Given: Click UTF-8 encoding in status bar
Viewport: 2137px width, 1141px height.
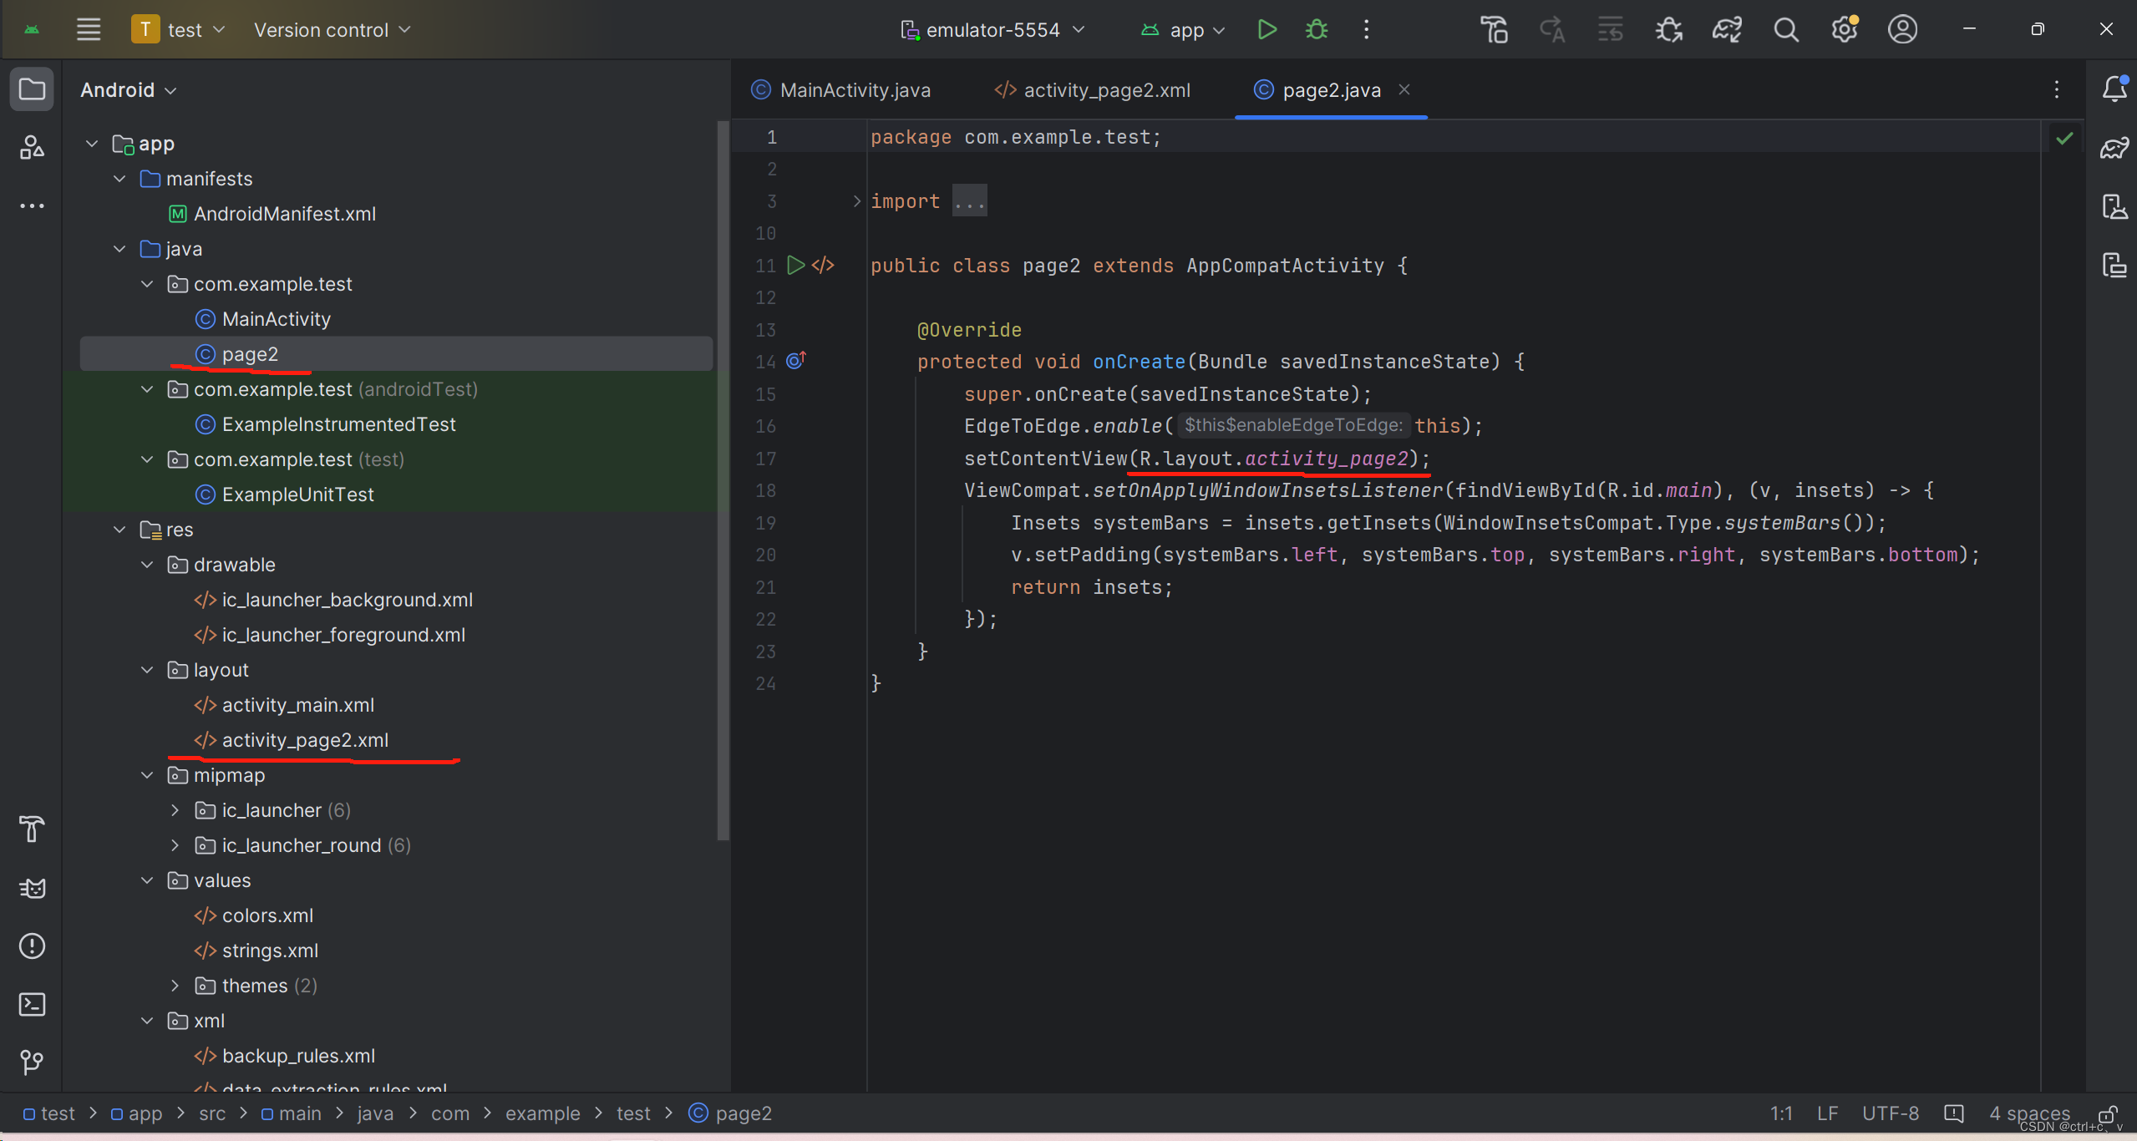Looking at the screenshot, I should 1890,1113.
